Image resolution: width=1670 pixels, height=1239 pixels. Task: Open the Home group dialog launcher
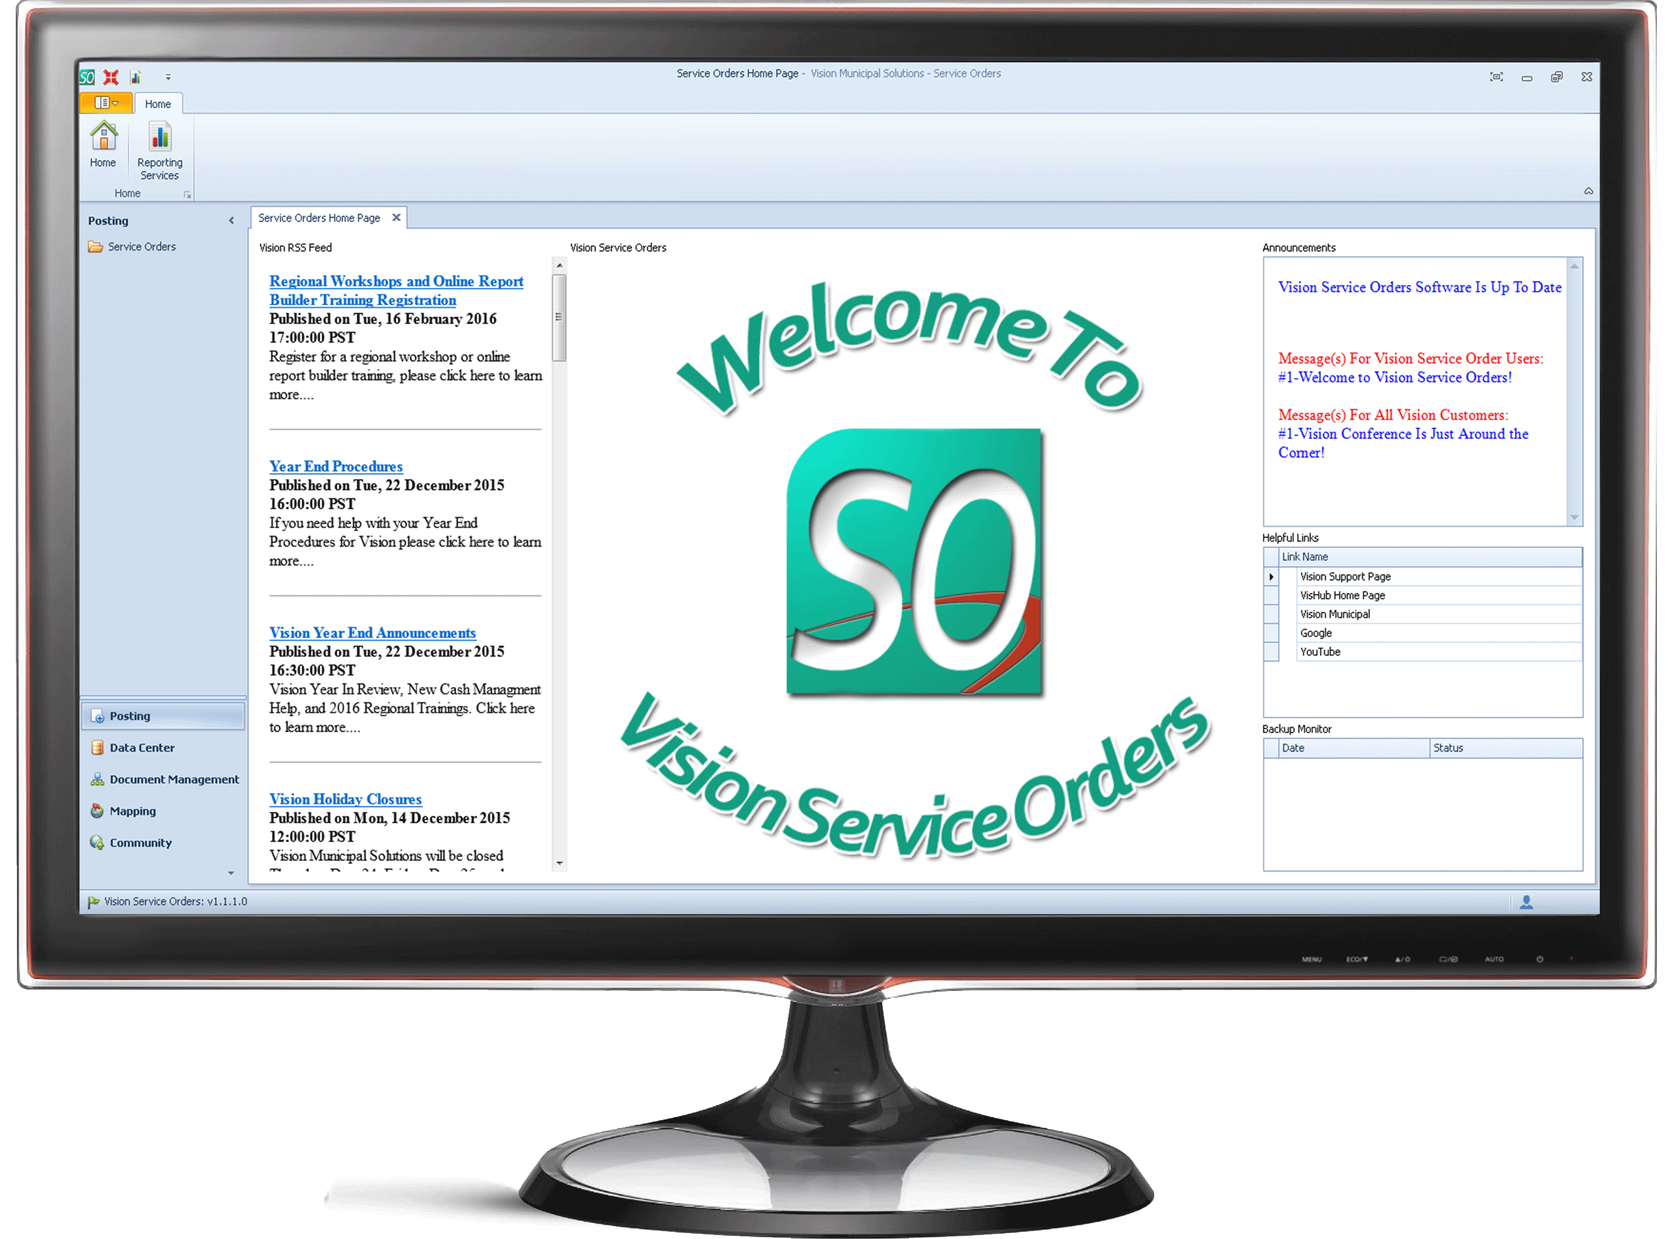pos(187,194)
